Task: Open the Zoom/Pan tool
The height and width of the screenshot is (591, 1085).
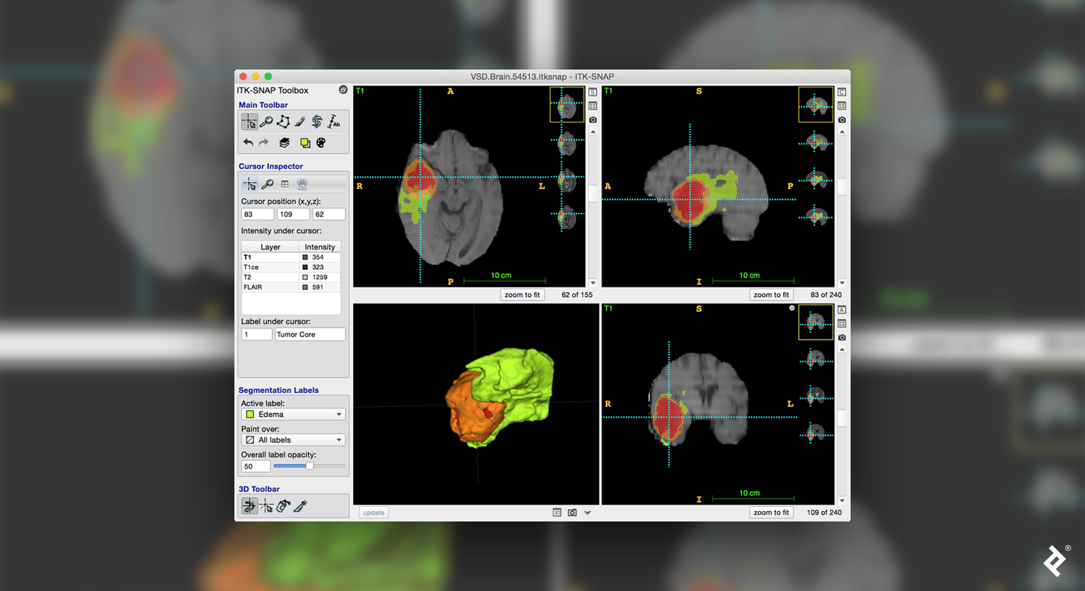Action: pyautogui.click(x=266, y=122)
